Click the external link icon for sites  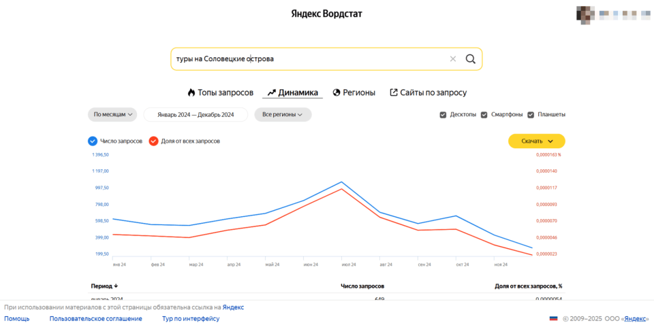[x=394, y=92]
